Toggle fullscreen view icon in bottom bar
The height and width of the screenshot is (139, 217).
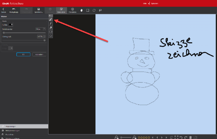point(176,137)
